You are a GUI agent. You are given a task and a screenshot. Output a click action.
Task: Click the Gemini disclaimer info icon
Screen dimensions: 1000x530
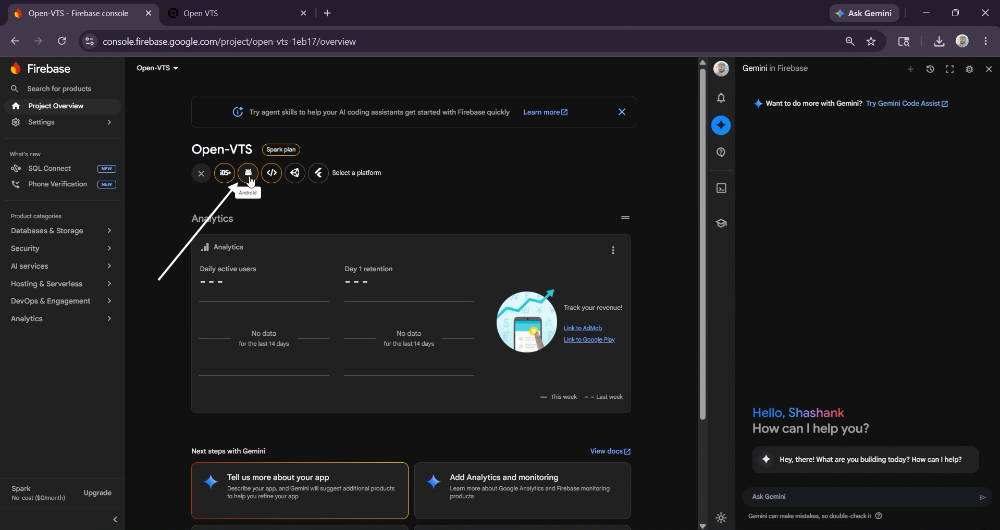point(879,516)
